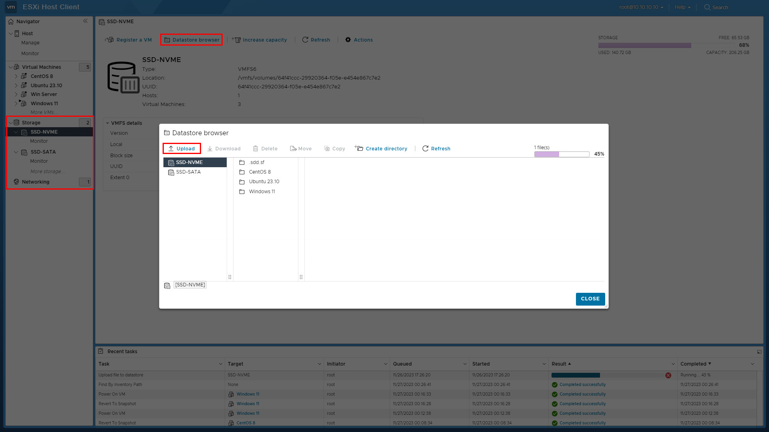This screenshot has width=769, height=432.
Task: Click the Search field
Action: [x=720, y=7]
